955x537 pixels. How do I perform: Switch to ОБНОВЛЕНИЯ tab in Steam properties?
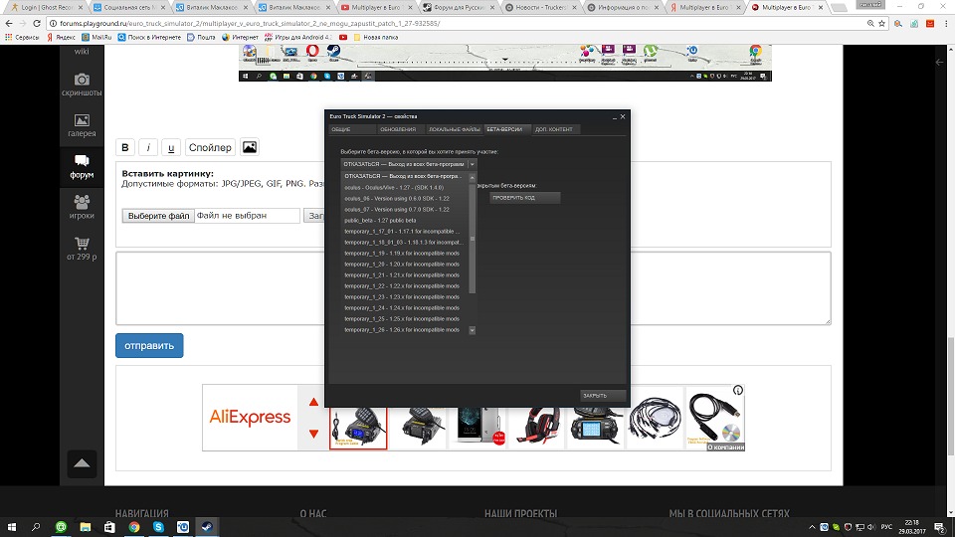point(398,129)
